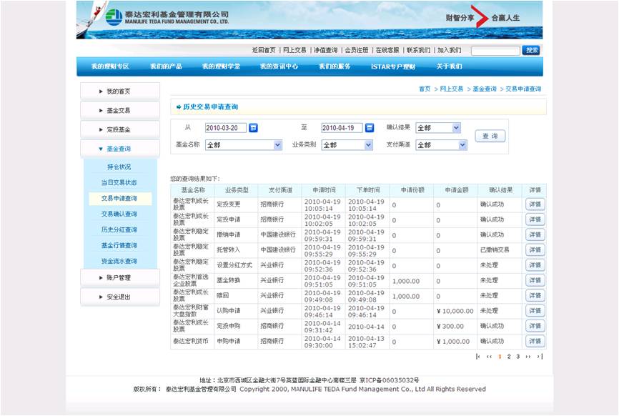Click the blue 搜索 search button
The image size is (619, 416).
[531, 50]
